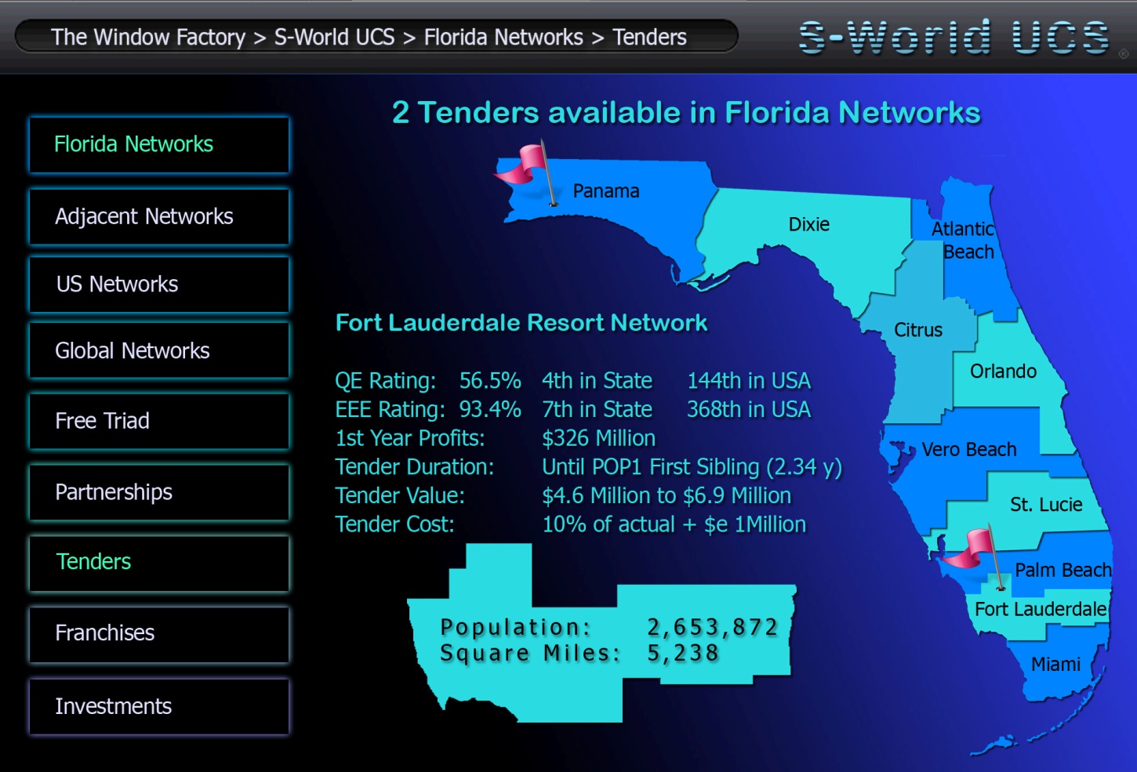1137x772 pixels.
Task: Select Panama region on the map
Action: point(606,191)
